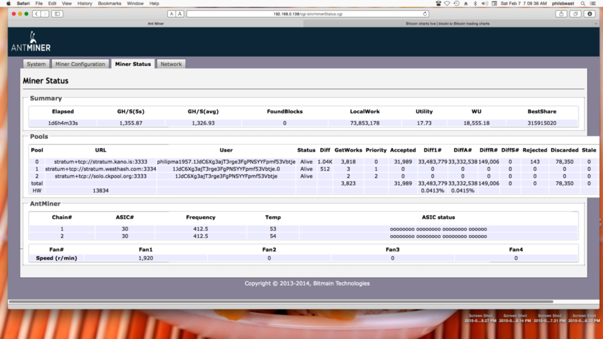This screenshot has width=603, height=339.
Task: Click the Time Machine icon in menu bar
Action: 456,4
